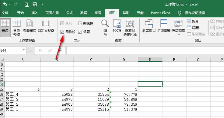
Task: Click cell with value 44973
Action: coord(57,99)
